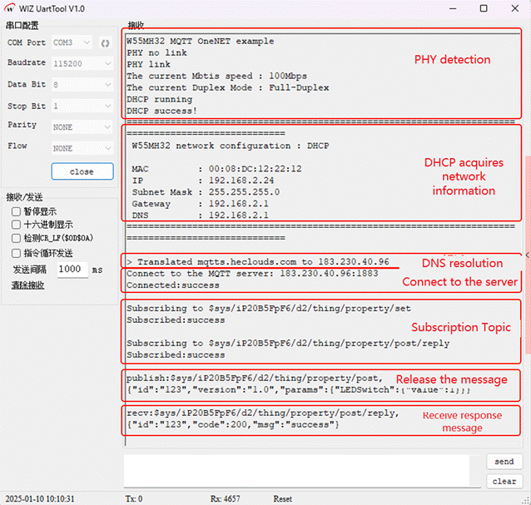Click the IP value 192.168.2.24
Screen dimensions: 531x505
(x=241, y=180)
